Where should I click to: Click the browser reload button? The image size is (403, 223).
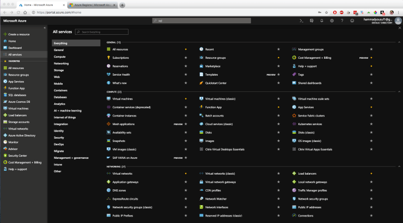pos(19,13)
